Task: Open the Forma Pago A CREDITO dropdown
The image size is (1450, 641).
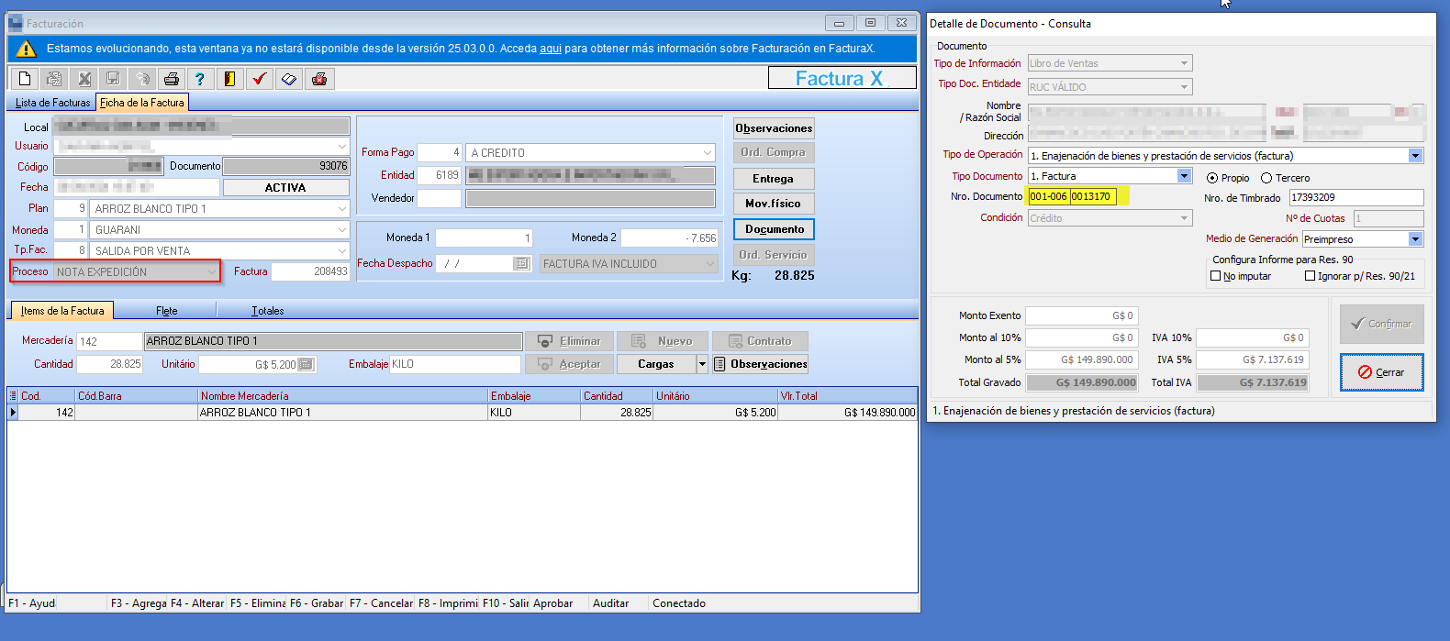Action: coord(708,153)
